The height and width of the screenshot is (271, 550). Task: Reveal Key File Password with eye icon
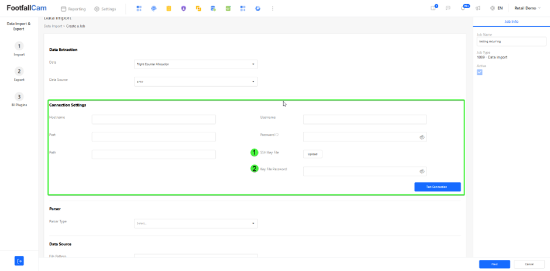tap(422, 171)
